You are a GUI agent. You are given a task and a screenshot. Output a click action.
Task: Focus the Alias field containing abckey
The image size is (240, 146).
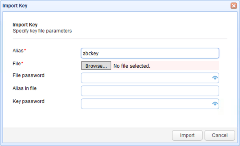click(150, 53)
